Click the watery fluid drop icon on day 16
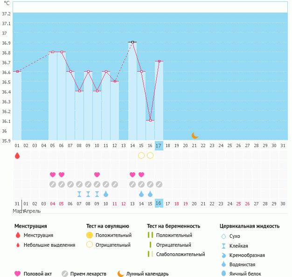The image size is (292, 277). click(x=150, y=194)
